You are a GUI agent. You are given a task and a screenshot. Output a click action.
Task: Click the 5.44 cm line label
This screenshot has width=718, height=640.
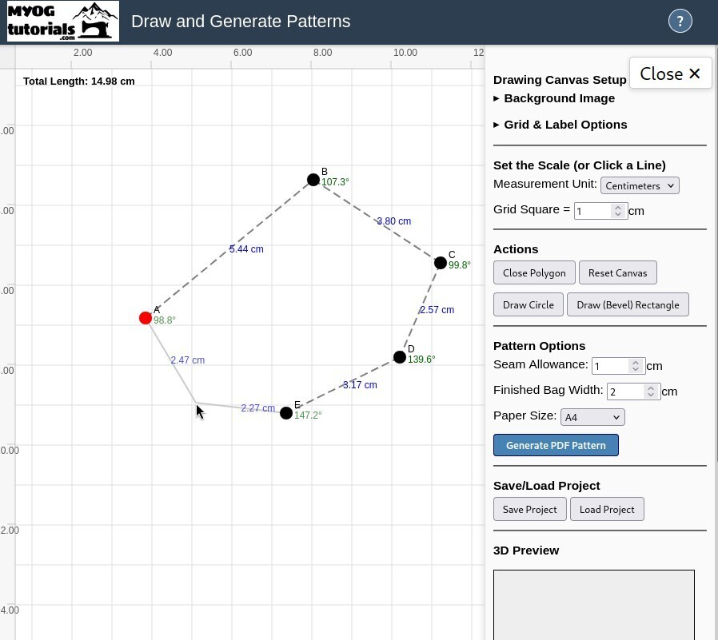246,249
